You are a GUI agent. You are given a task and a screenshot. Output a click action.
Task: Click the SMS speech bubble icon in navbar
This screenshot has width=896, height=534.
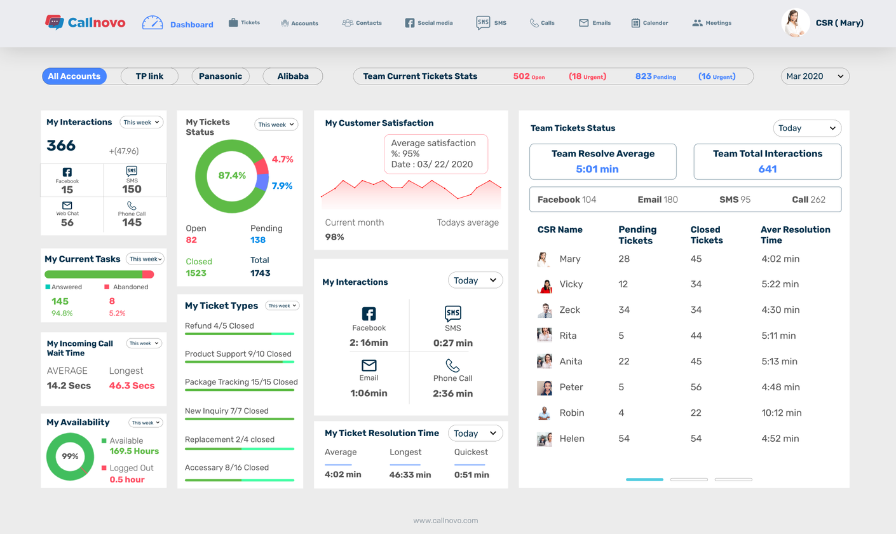(483, 22)
